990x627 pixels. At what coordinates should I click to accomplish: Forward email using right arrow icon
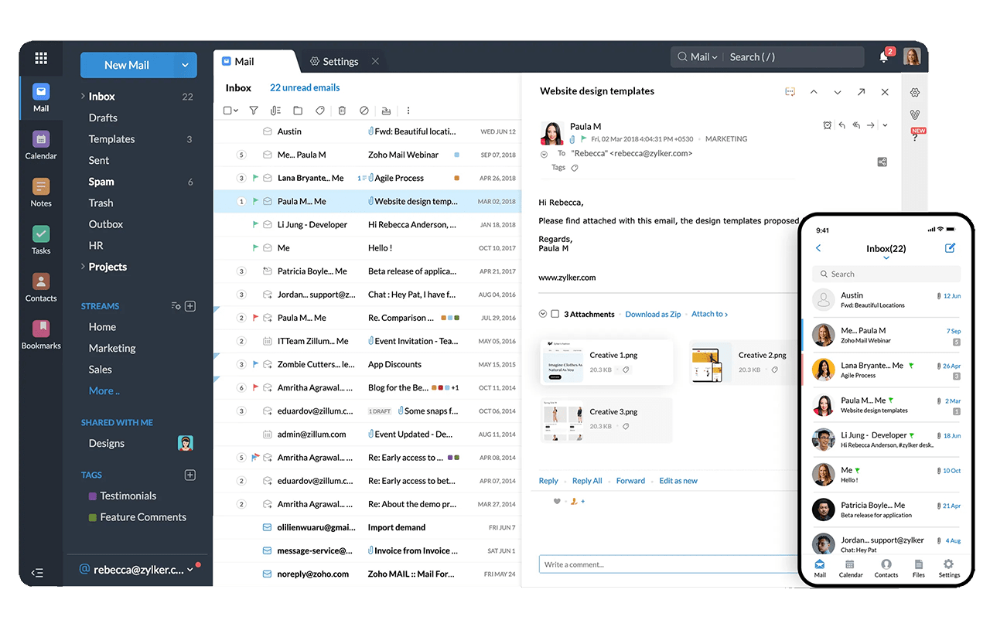[x=870, y=125]
